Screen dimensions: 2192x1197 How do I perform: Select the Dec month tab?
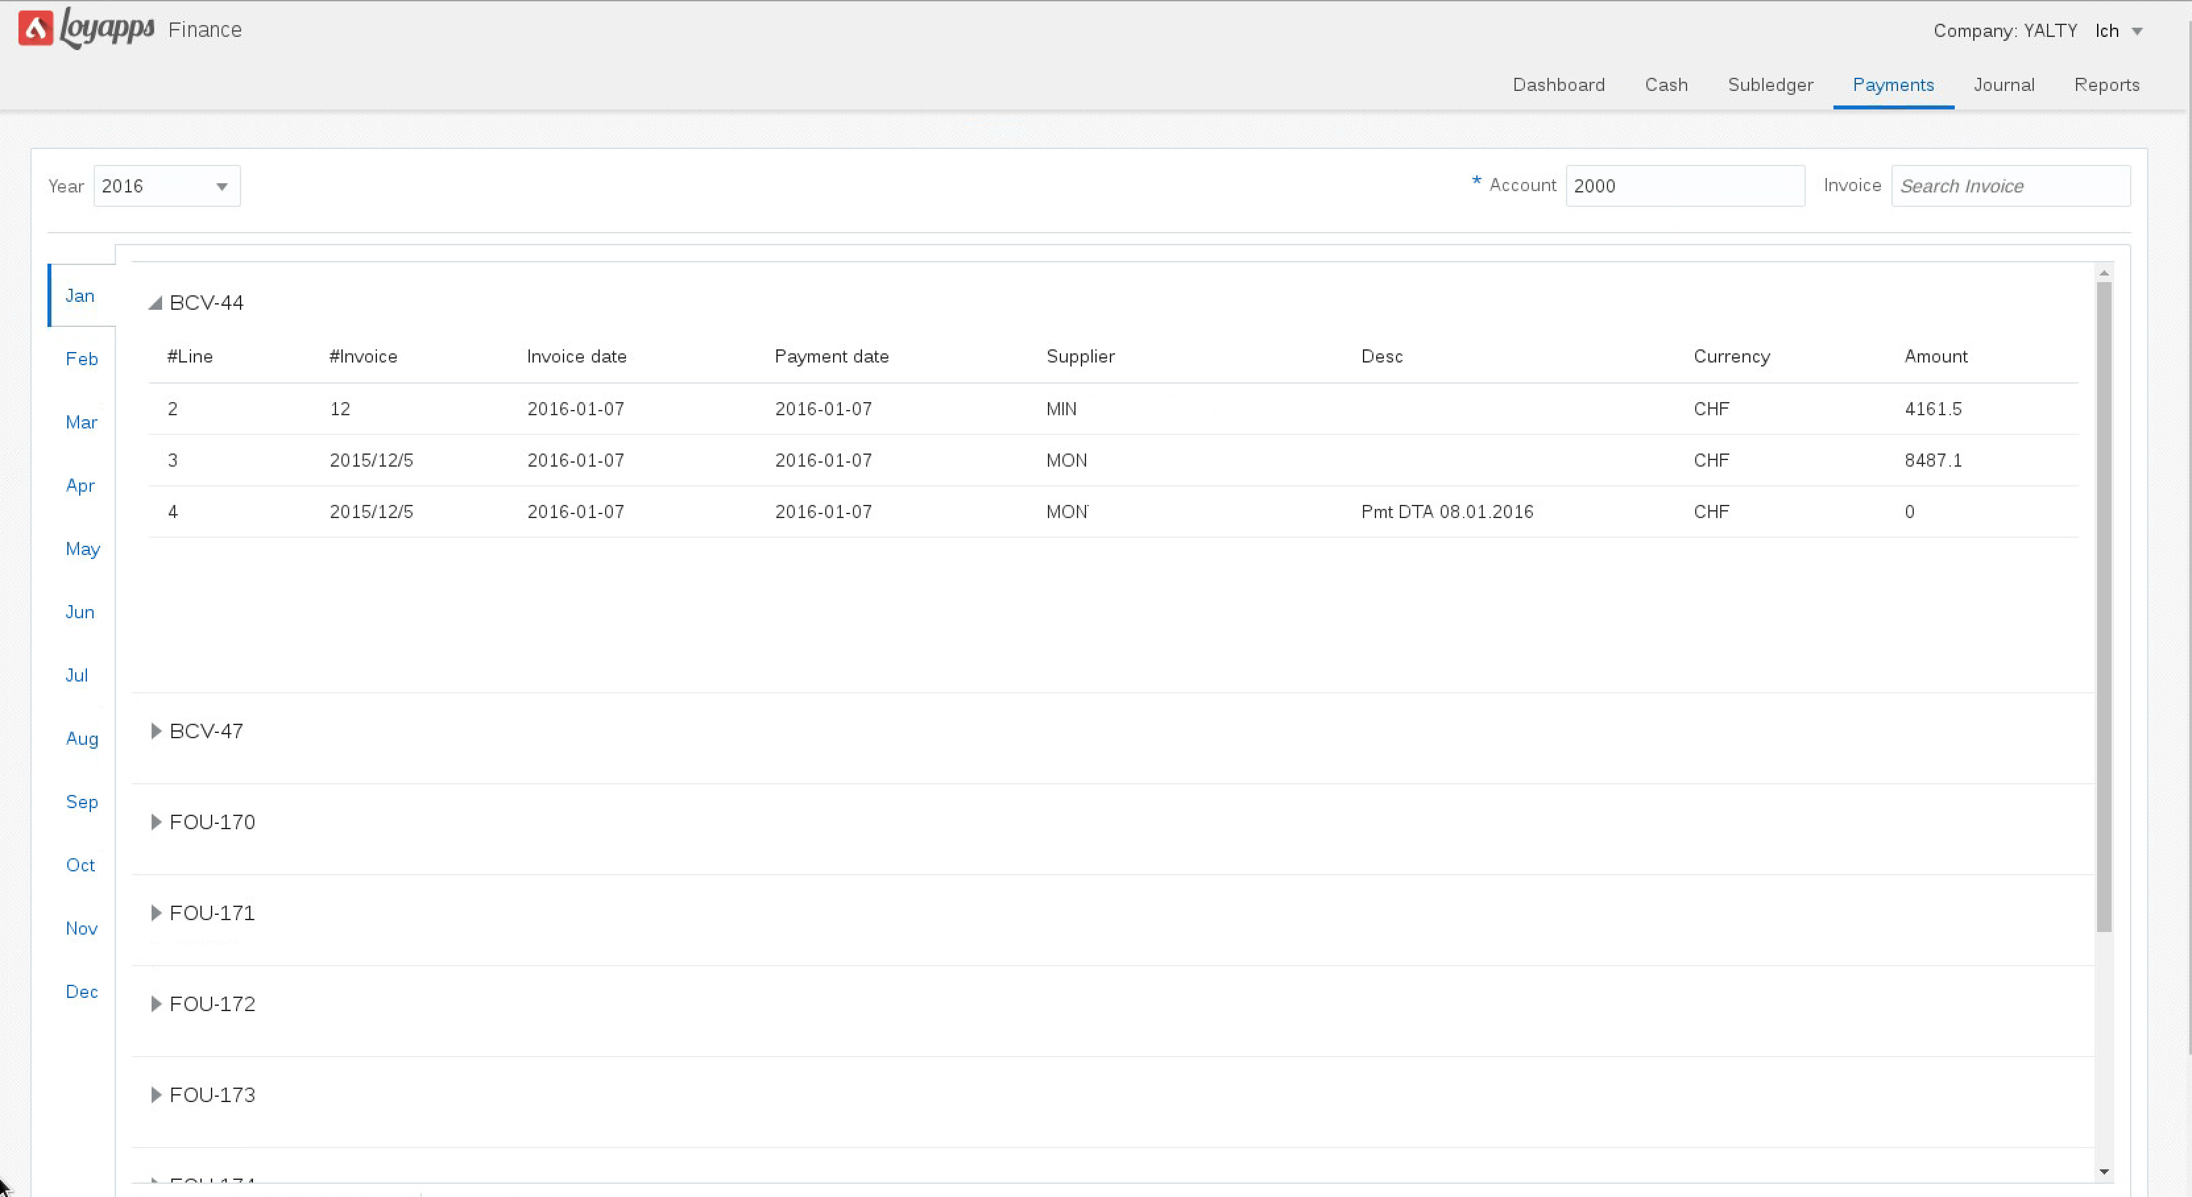82,992
